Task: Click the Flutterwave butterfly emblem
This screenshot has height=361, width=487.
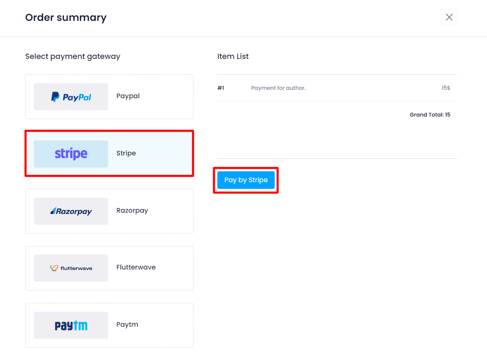Action: pyautogui.click(x=54, y=268)
